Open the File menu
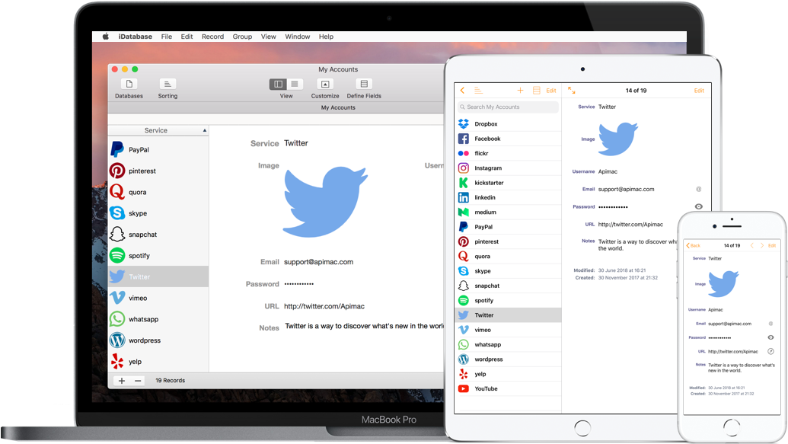Image resolution: width=788 pixels, height=444 pixels. pyautogui.click(x=166, y=37)
